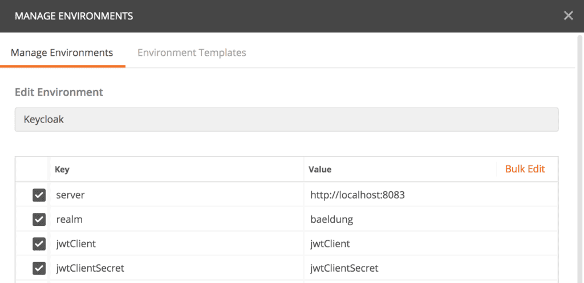Switch to the Environment Templates tab
584x283 pixels.
click(x=192, y=52)
